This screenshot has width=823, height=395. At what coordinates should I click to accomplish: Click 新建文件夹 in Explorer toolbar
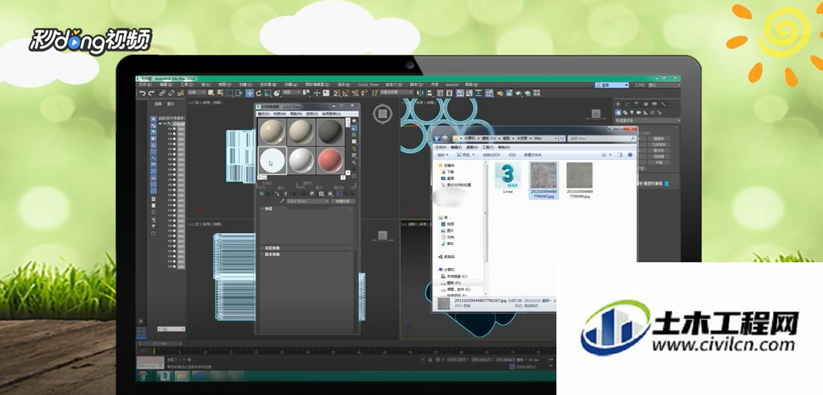coord(533,155)
